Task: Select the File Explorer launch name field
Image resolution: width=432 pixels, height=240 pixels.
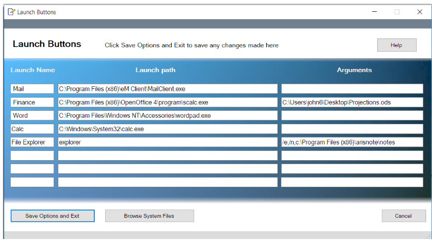Action: pyautogui.click(x=32, y=142)
